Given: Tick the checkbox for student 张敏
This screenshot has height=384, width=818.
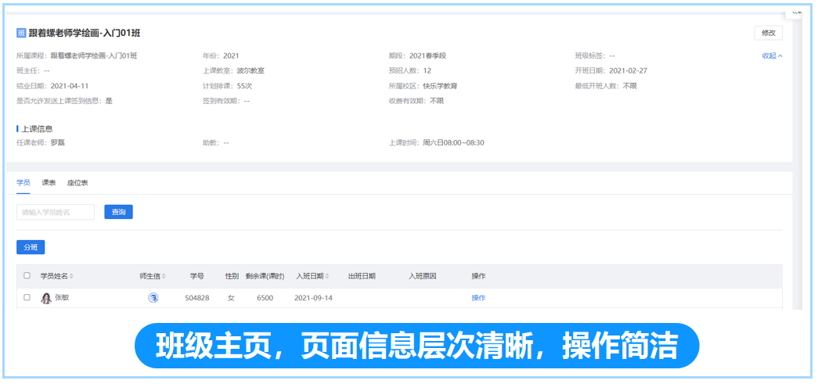Looking at the screenshot, I should [27, 297].
